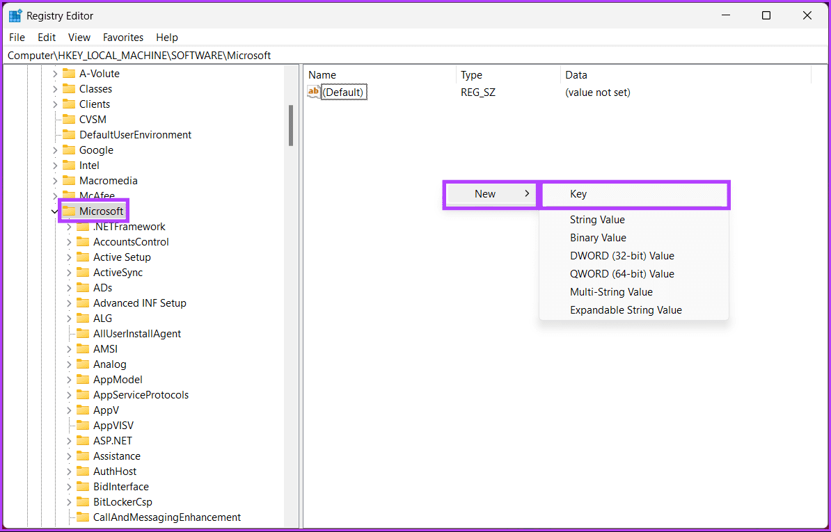Screen dimensions: 831x532
Task: Click the registry path address bar
Action: click(415, 56)
